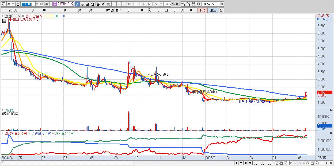Select interval 1 preset
This screenshot has height=166, width=334.
114,4
